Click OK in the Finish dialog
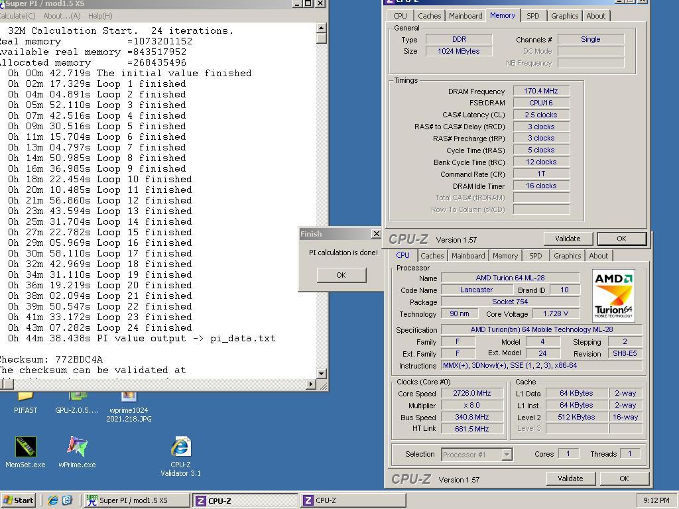This screenshot has height=509, width=679. point(341,275)
